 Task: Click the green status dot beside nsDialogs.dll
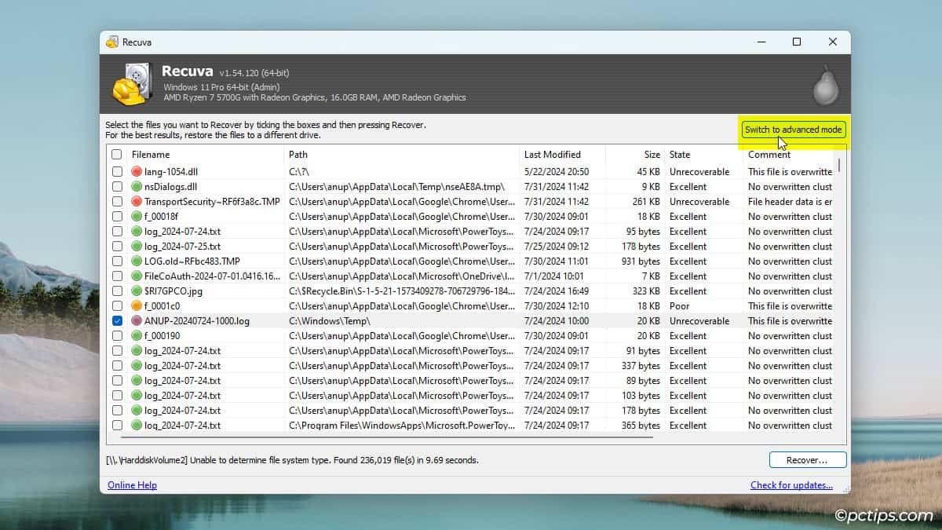[x=137, y=187]
